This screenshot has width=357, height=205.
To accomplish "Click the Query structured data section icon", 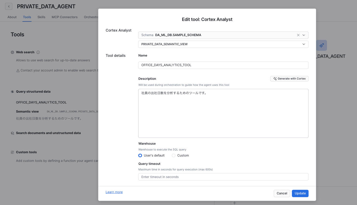I will [12, 92].
